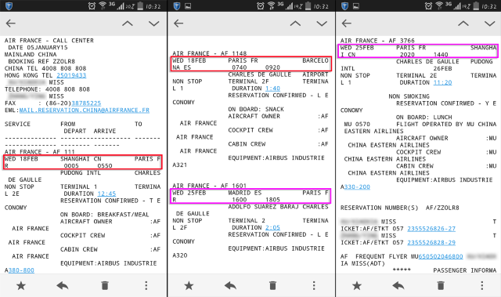Go to previous email using left screen up chevron
501x297 pixels.
click(128, 24)
